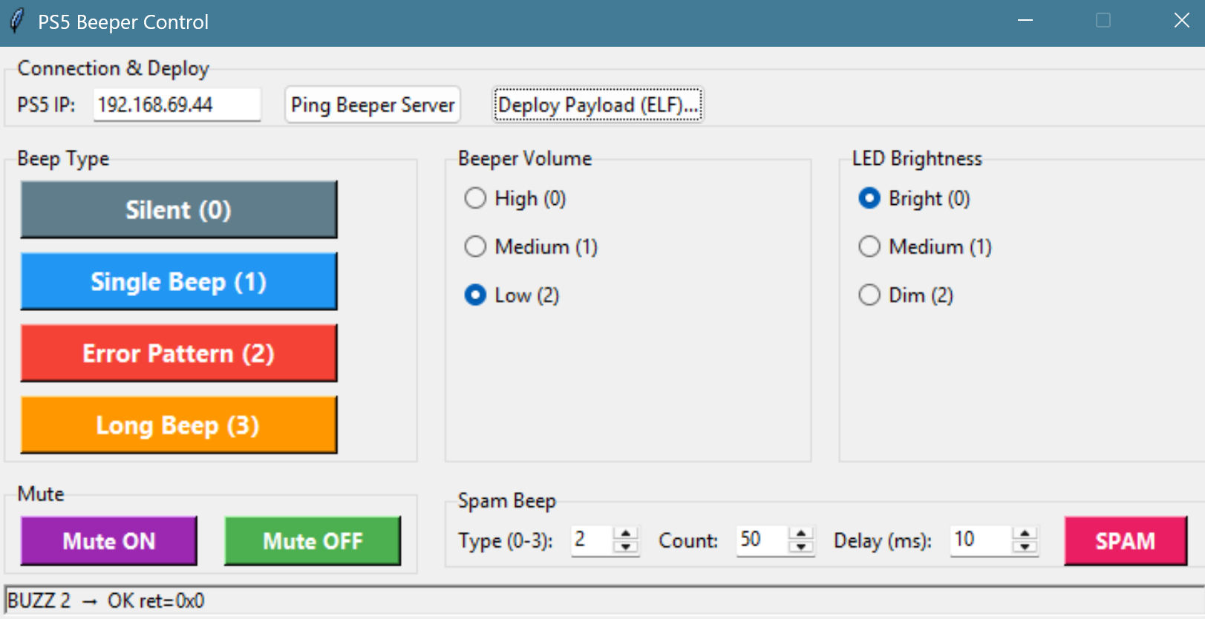1205x619 pixels.
Task: Click the 'Beep Type' group label
Action: click(63, 159)
